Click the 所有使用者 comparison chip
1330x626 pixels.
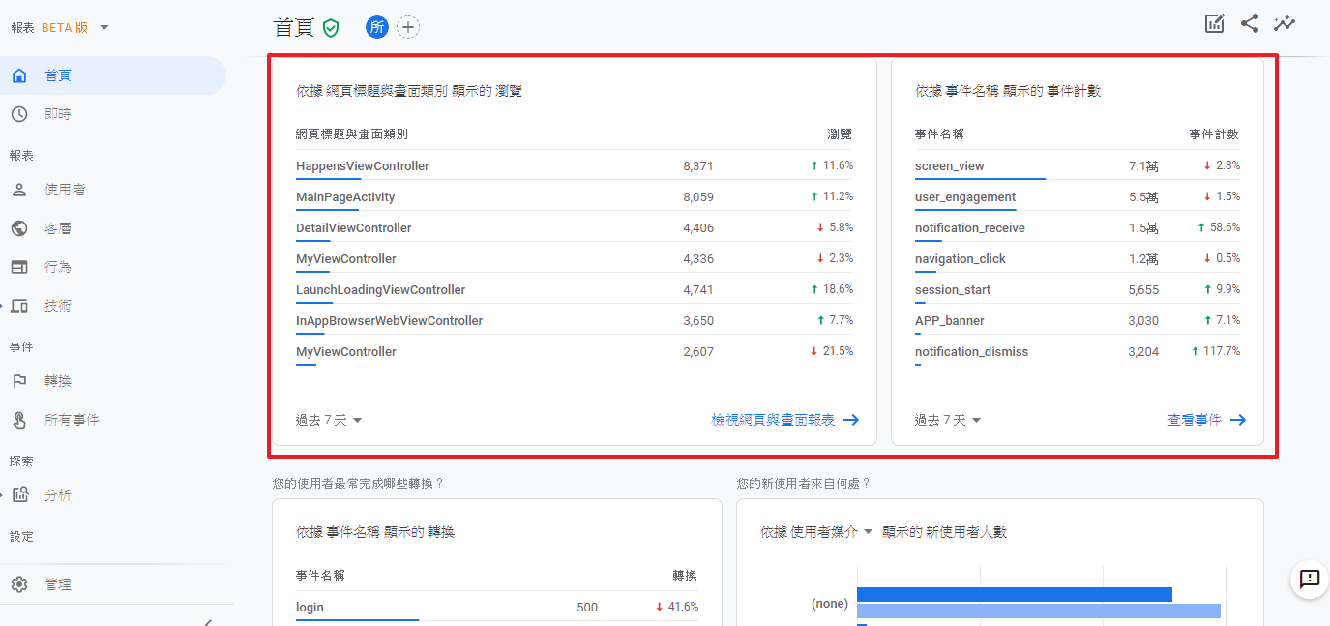[376, 27]
